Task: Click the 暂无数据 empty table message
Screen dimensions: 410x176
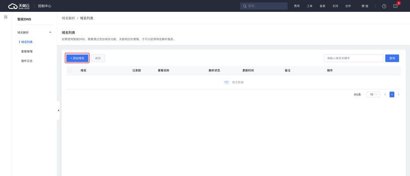Action: coord(238,82)
